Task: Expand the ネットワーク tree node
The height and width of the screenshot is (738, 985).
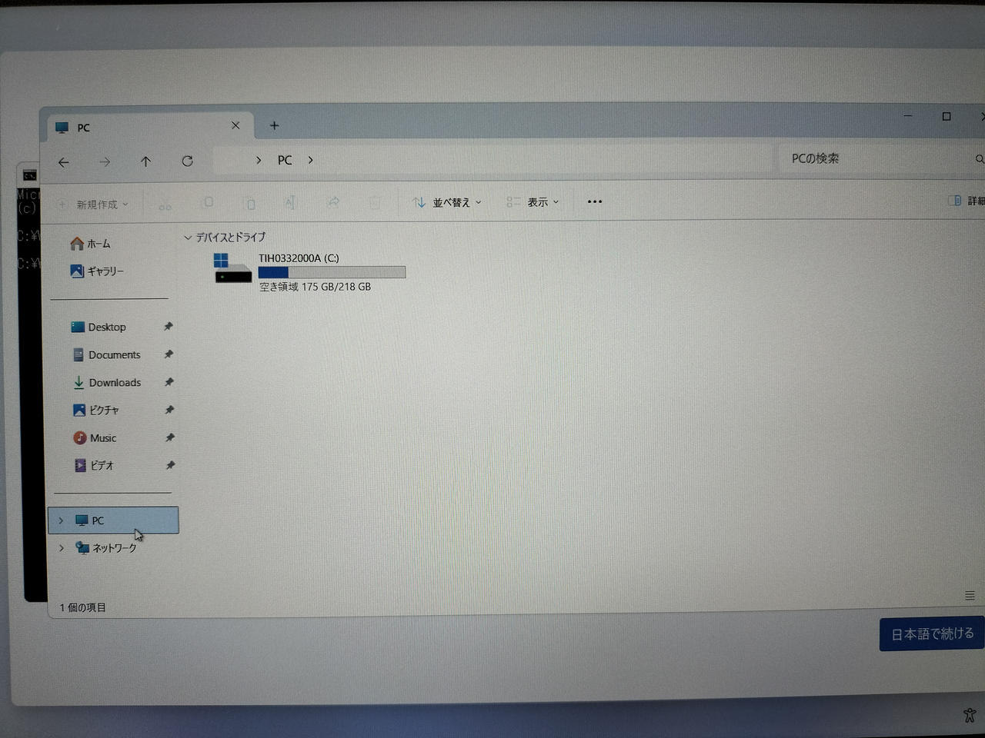Action: (x=62, y=548)
